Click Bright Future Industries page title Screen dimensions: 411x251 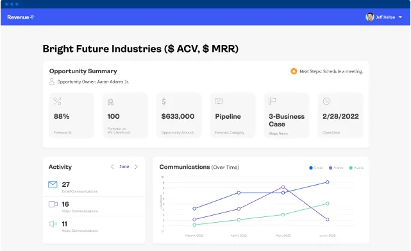tap(140, 49)
